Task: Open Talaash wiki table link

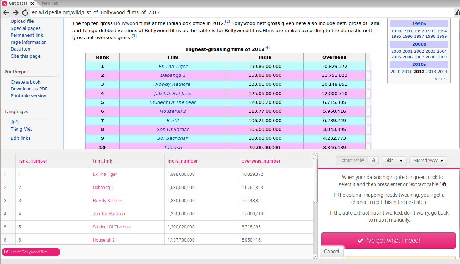Action: pos(173,147)
